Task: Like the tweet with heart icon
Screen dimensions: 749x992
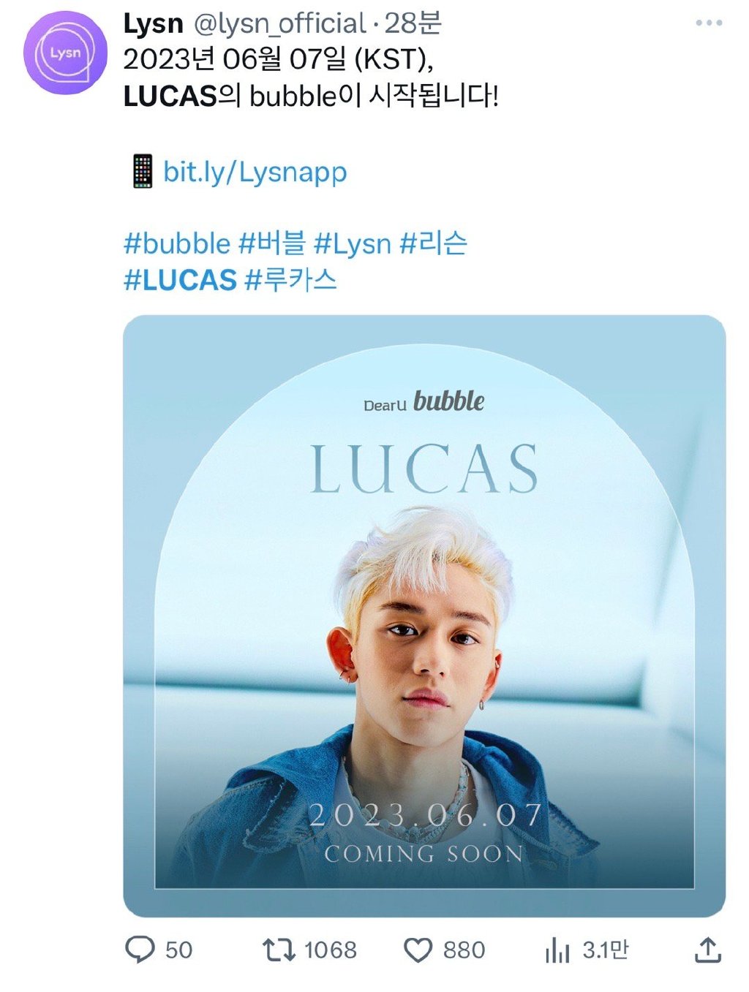Action: (418, 950)
